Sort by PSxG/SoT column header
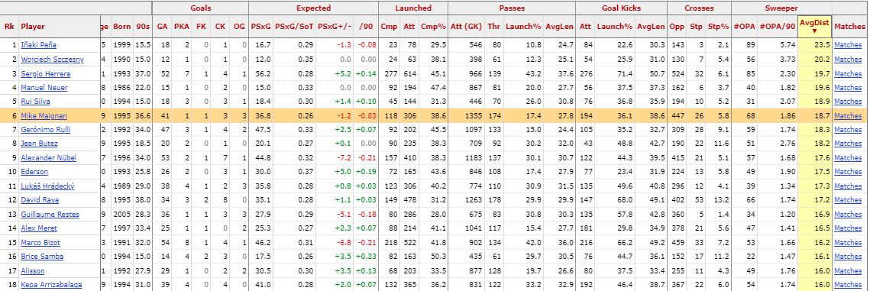 pos(294,26)
